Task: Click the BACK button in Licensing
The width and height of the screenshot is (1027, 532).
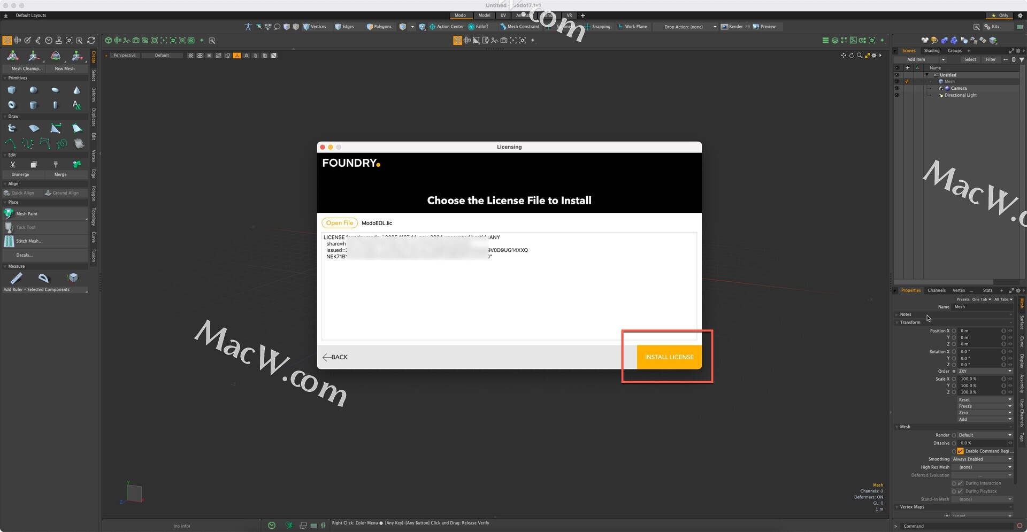Action: [x=335, y=357]
